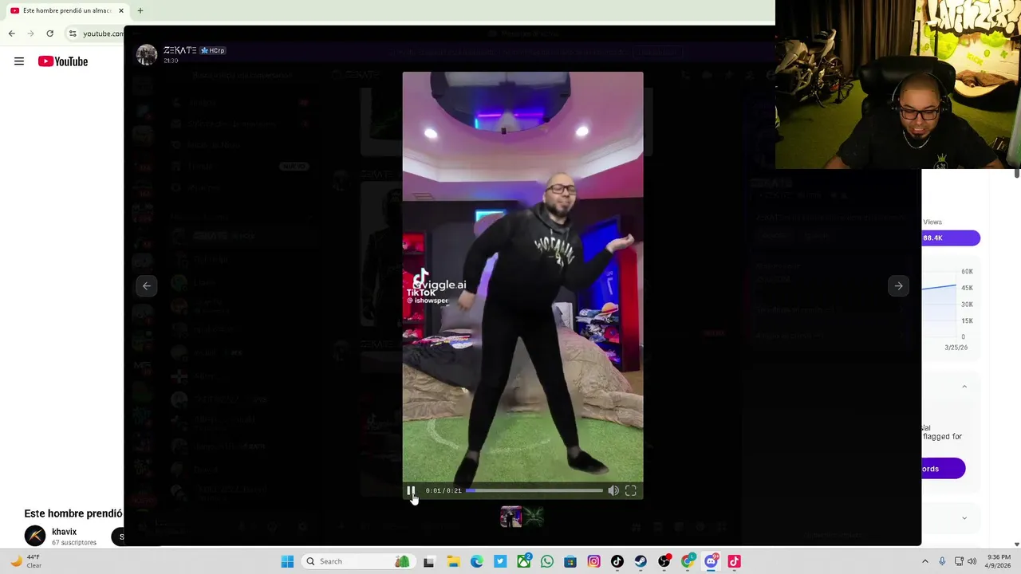
Task: Open Steam from the taskbar
Action: (x=641, y=561)
